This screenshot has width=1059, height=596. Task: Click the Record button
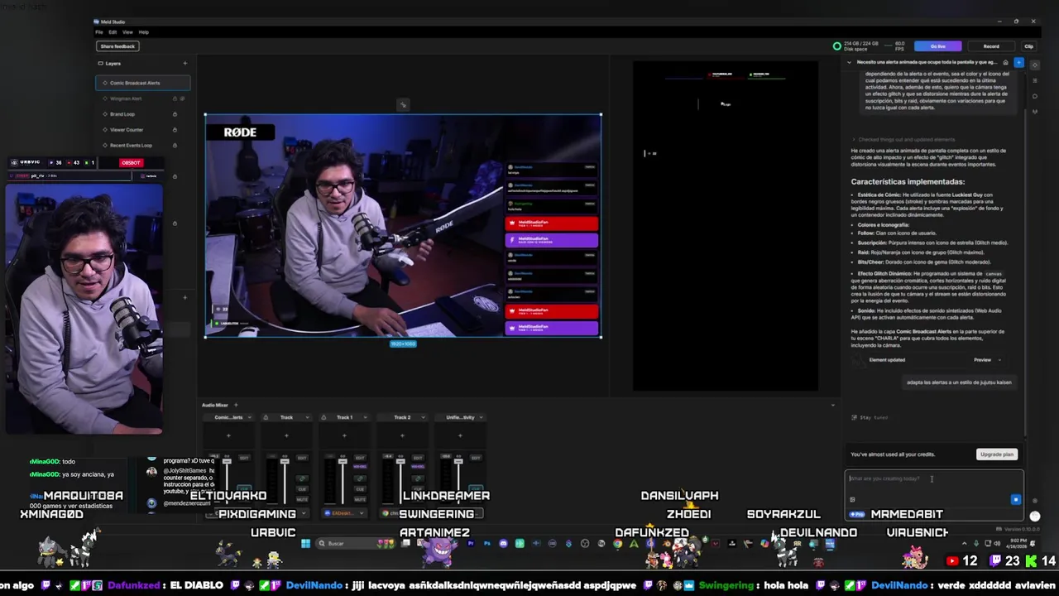tap(991, 46)
